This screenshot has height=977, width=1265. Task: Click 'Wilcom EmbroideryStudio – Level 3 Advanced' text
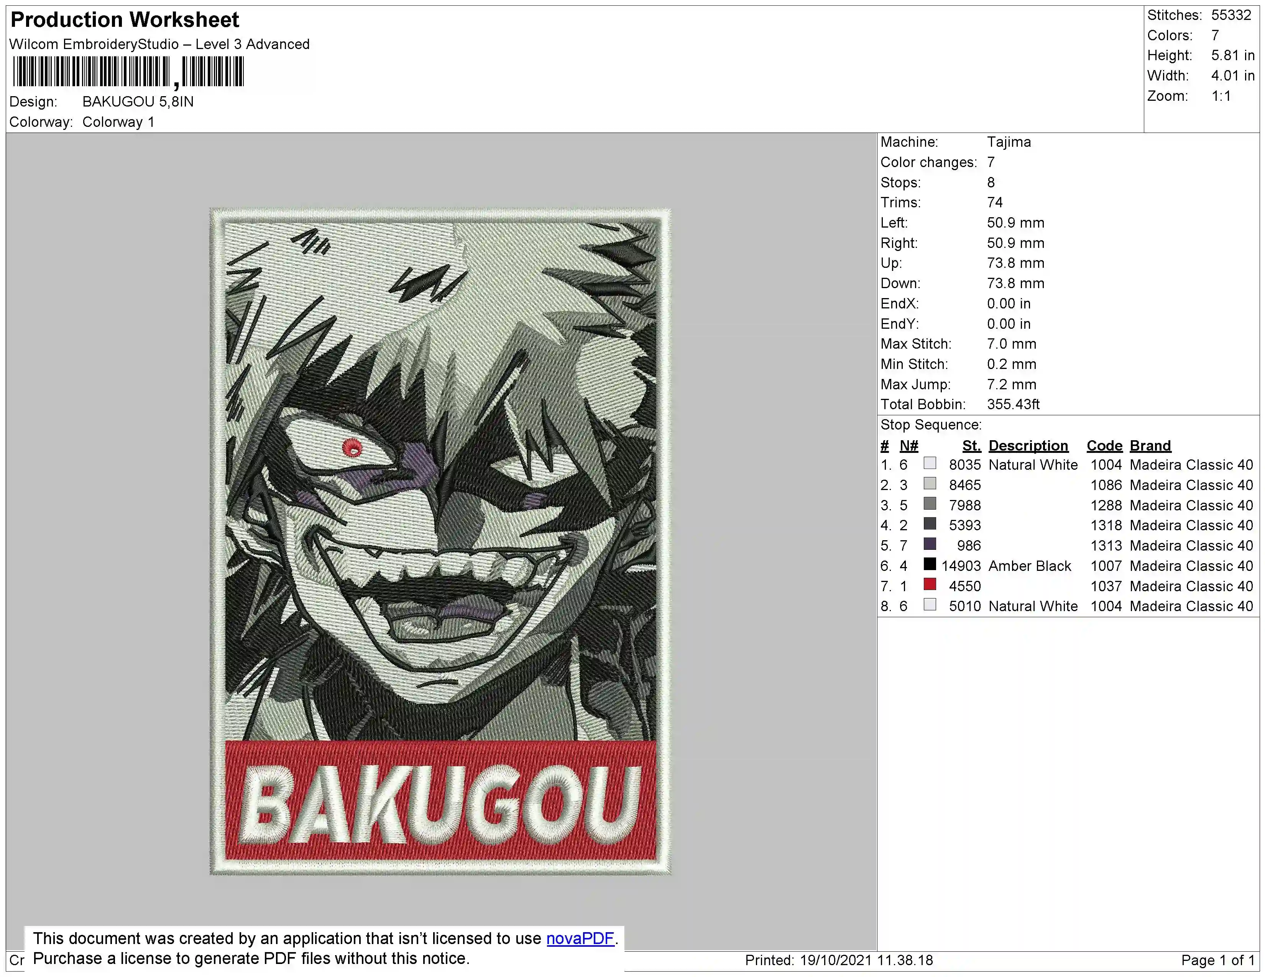pyautogui.click(x=159, y=44)
